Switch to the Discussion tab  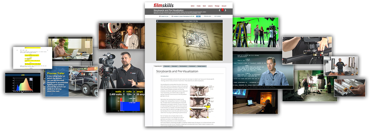[175, 66]
